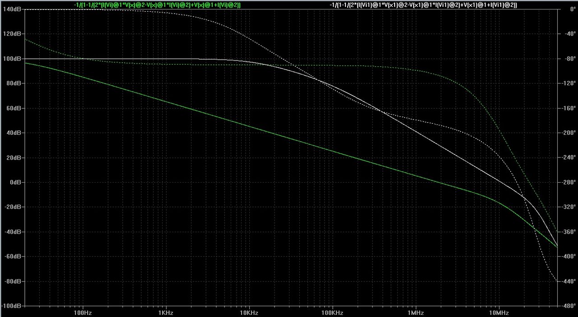Select the 10KHz horizontal axis label
Viewport: 578px width, 317px height.
(x=249, y=312)
